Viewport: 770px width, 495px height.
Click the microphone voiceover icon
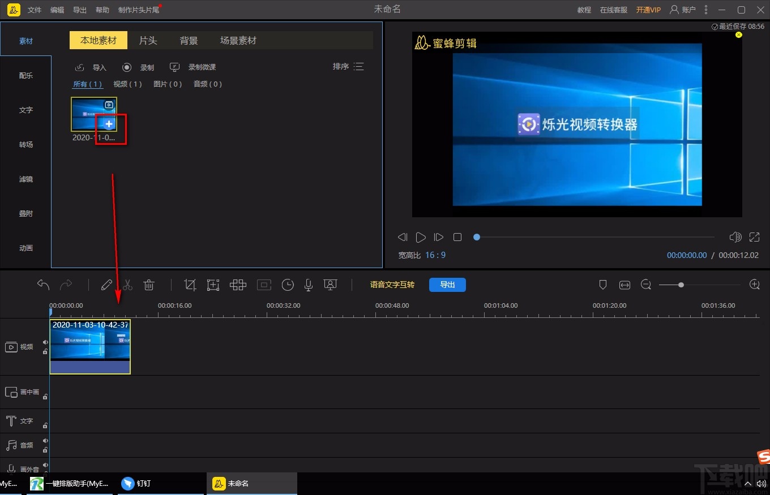(309, 285)
